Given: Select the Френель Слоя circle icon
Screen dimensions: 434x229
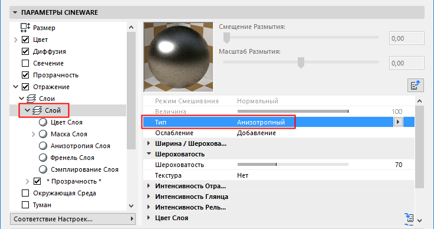Looking at the screenshot, I should (43, 158).
